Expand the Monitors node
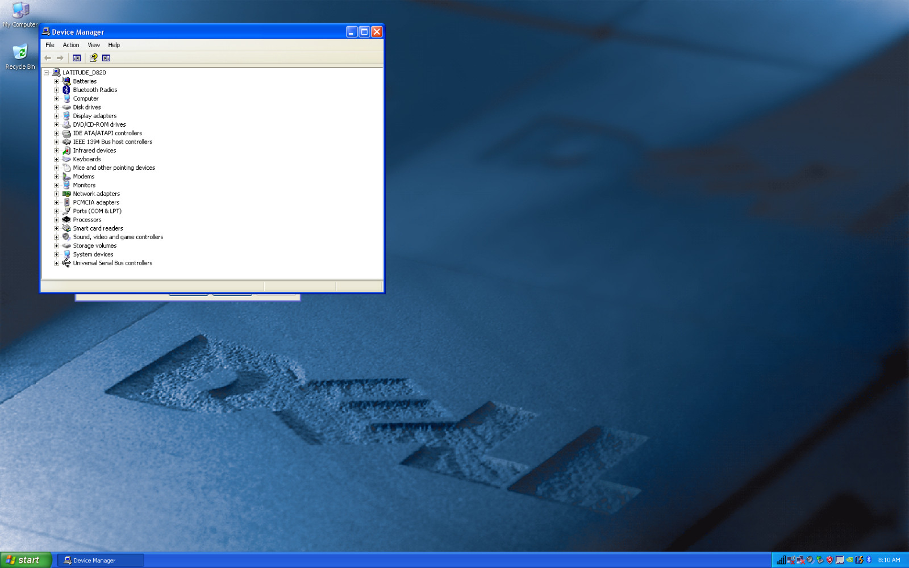The height and width of the screenshot is (568, 909). pos(56,185)
